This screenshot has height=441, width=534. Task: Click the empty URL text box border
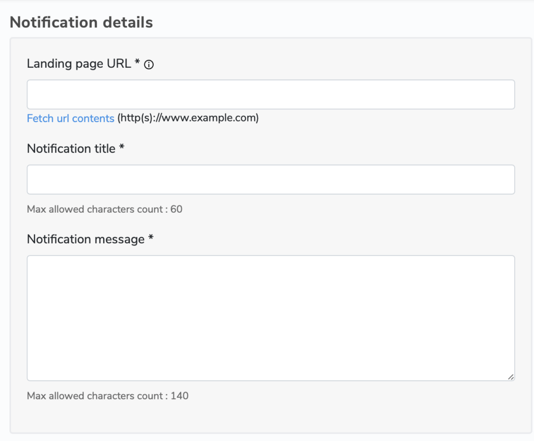pos(270,81)
